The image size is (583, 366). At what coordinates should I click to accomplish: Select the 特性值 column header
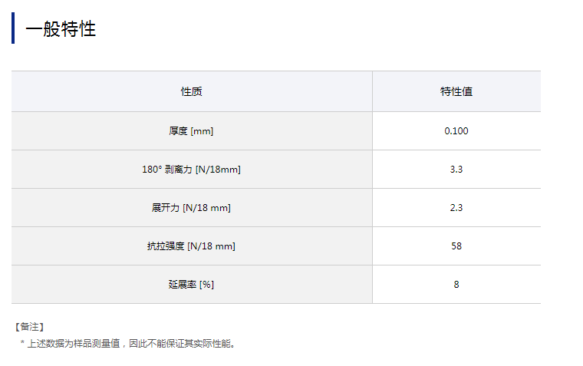pos(456,91)
